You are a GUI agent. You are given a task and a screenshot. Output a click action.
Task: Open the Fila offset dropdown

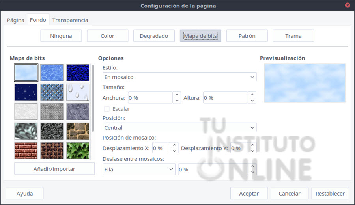(x=139, y=170)
